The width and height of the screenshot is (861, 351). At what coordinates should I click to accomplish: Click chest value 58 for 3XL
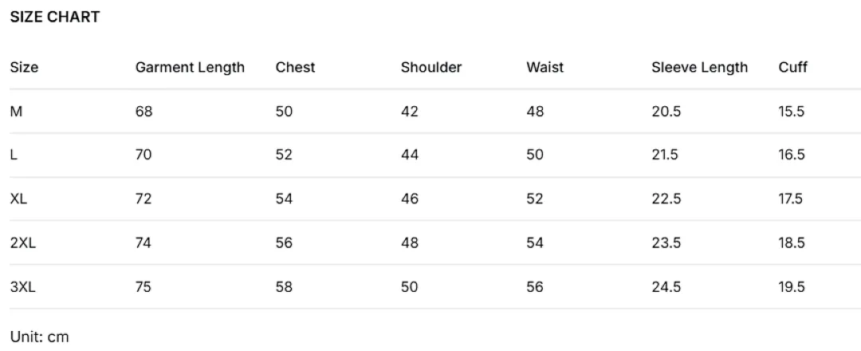pyautogui.click(x=284, y=286)
